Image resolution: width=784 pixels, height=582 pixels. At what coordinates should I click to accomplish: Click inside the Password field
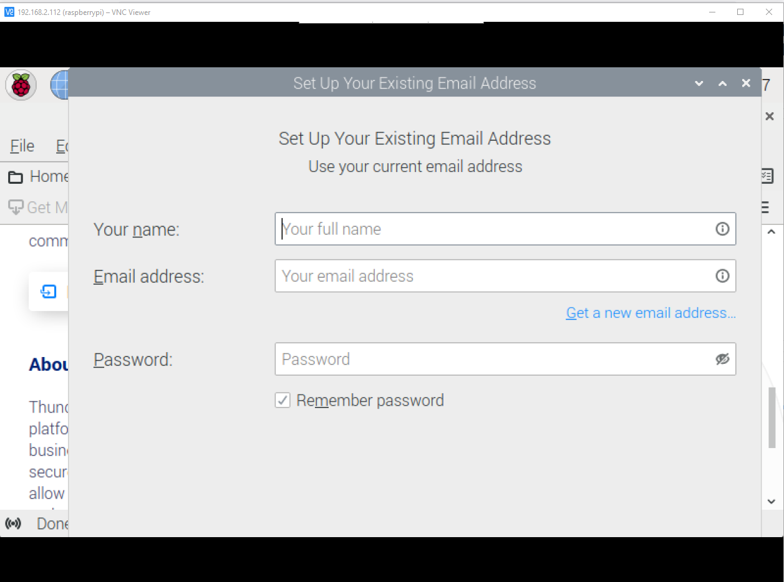pos(493,359)
